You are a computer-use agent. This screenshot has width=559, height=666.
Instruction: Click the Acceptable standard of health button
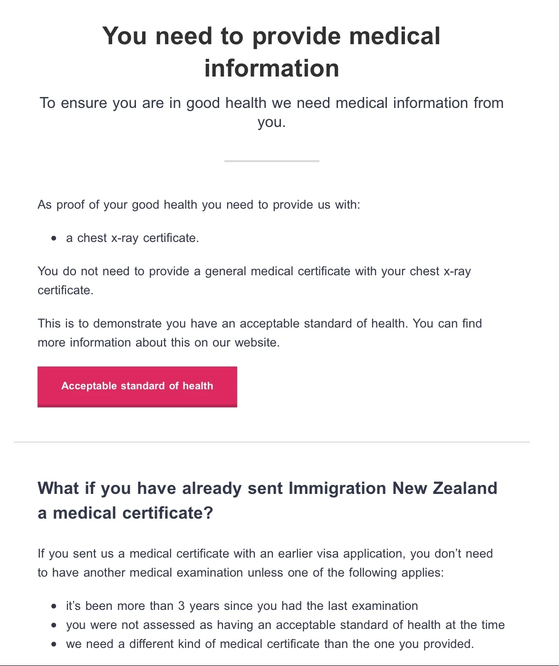pyautogui.click(x=137, y=386)
